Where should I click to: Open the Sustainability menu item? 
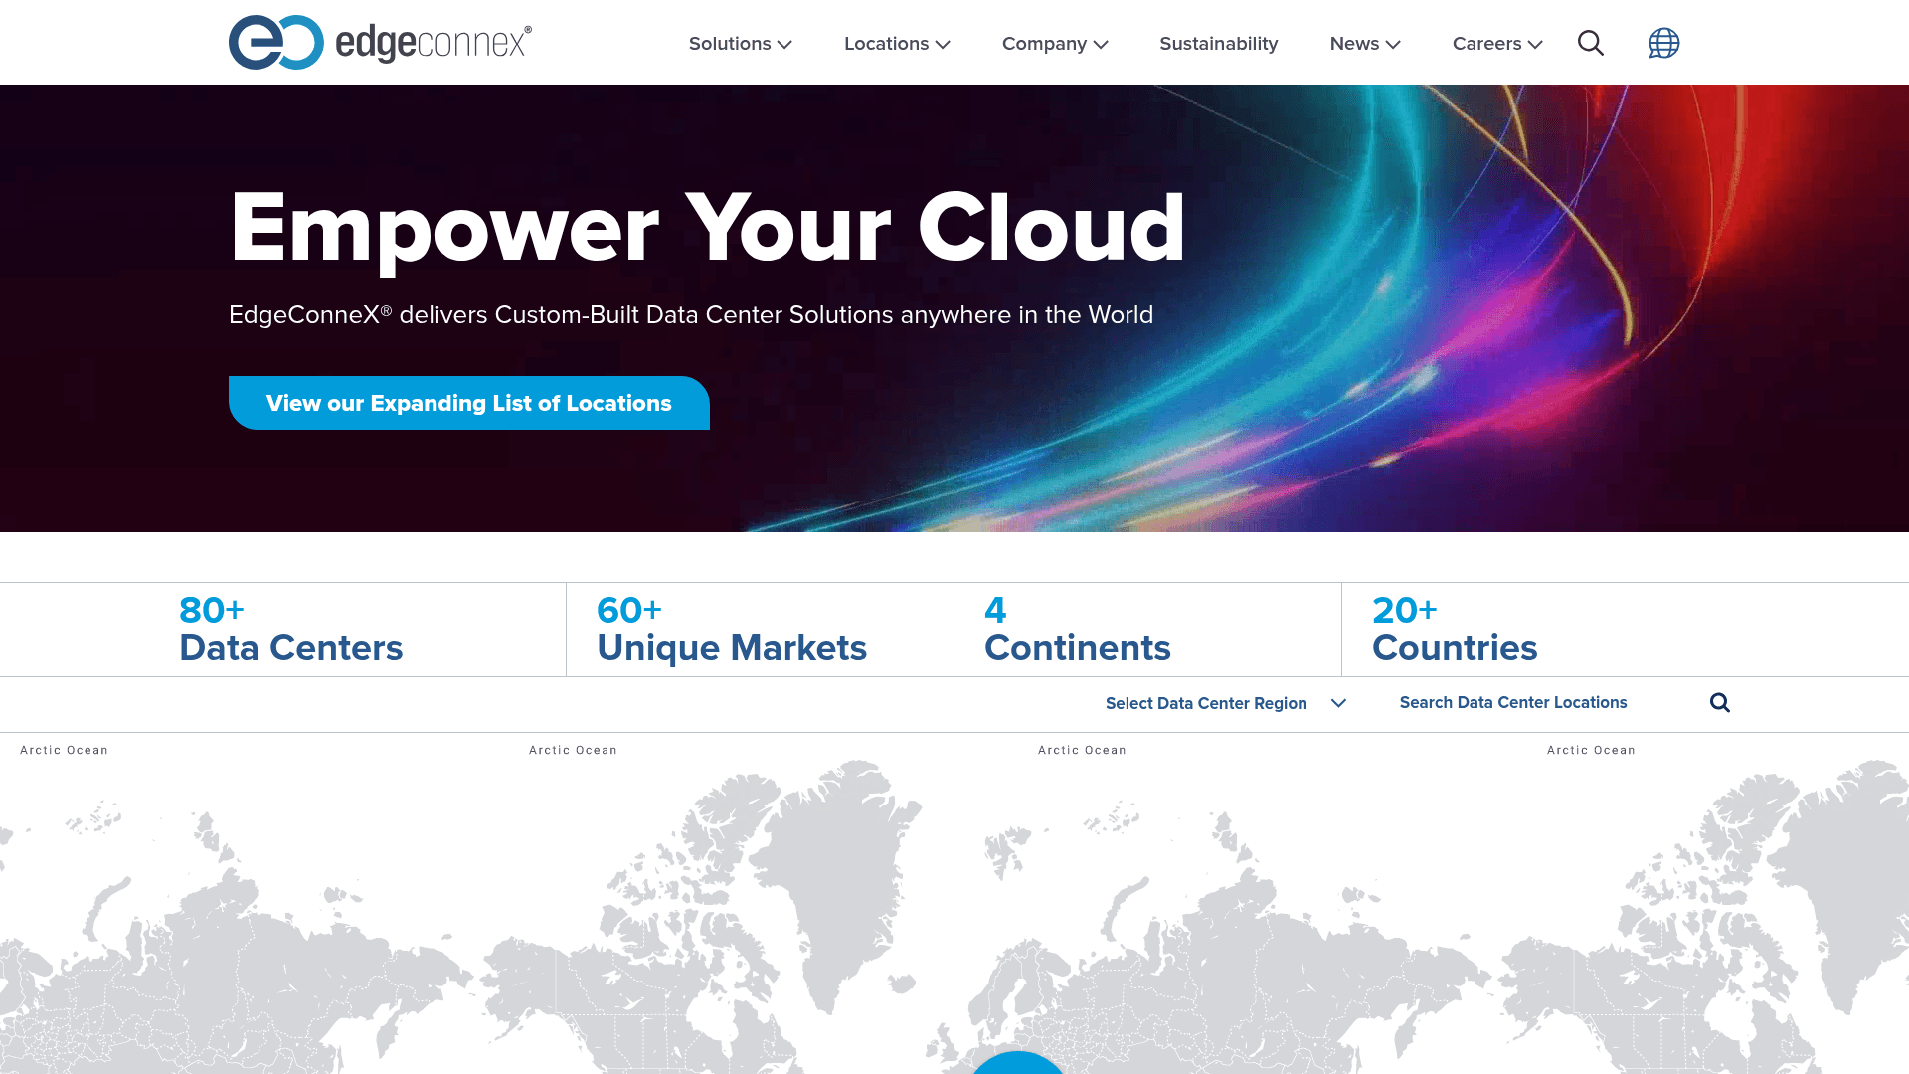pyautogui.click(x=1218, y=43)
